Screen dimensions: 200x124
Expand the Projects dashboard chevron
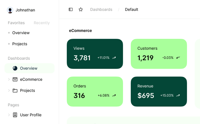[x=9, y=90]
